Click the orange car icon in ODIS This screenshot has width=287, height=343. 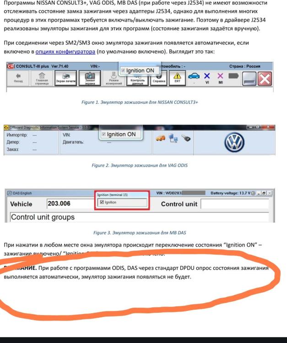[x=161, y=138]
